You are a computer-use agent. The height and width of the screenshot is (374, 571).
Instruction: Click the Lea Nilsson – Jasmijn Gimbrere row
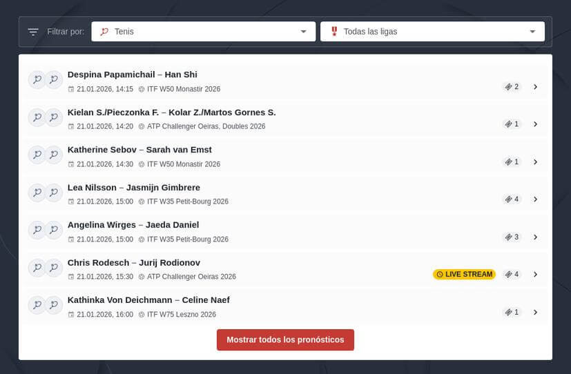click(x=134, y=188)
